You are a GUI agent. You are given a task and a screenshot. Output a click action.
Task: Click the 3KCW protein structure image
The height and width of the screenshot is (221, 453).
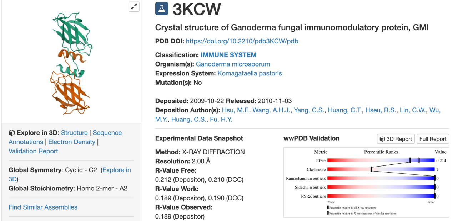71,64
